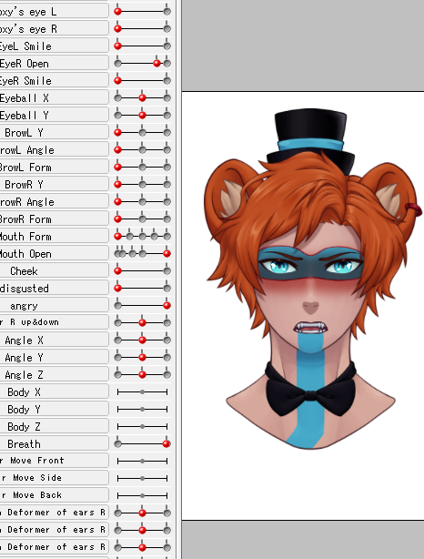This screenshot has height=559, width=424.
Task: Click the Mouth Open slider
Action: (x=142, y=253)
